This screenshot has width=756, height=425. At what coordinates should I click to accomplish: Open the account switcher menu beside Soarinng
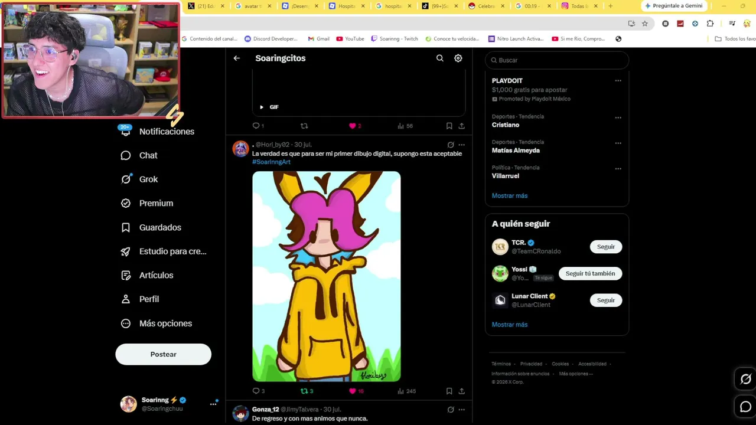coord(213,404)
